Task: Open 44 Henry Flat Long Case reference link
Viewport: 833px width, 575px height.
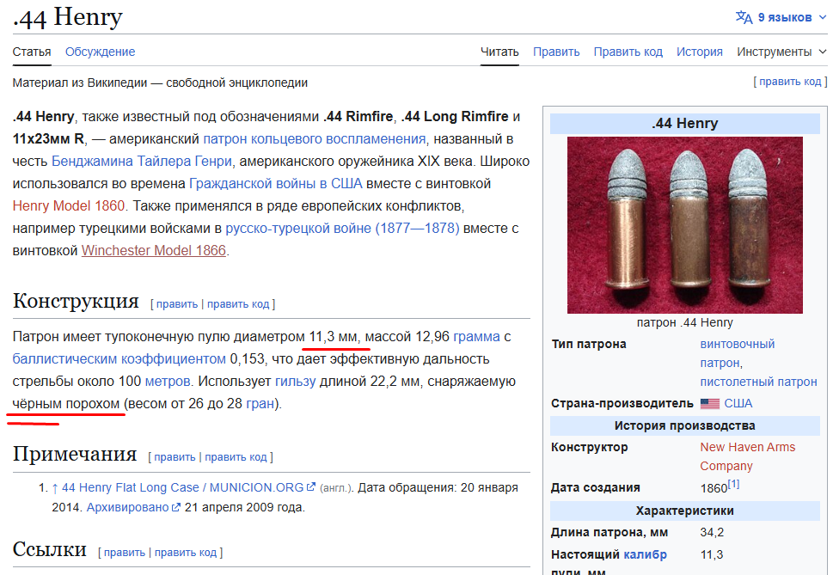Action: tap(183, 487)
